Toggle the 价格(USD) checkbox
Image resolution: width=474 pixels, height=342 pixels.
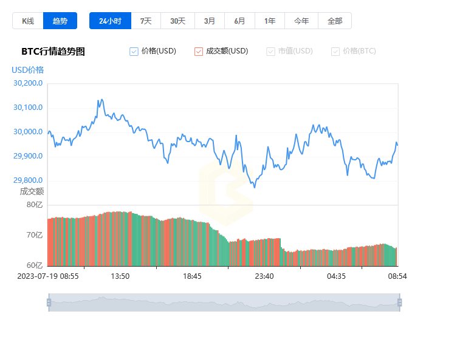click(134, 52)
